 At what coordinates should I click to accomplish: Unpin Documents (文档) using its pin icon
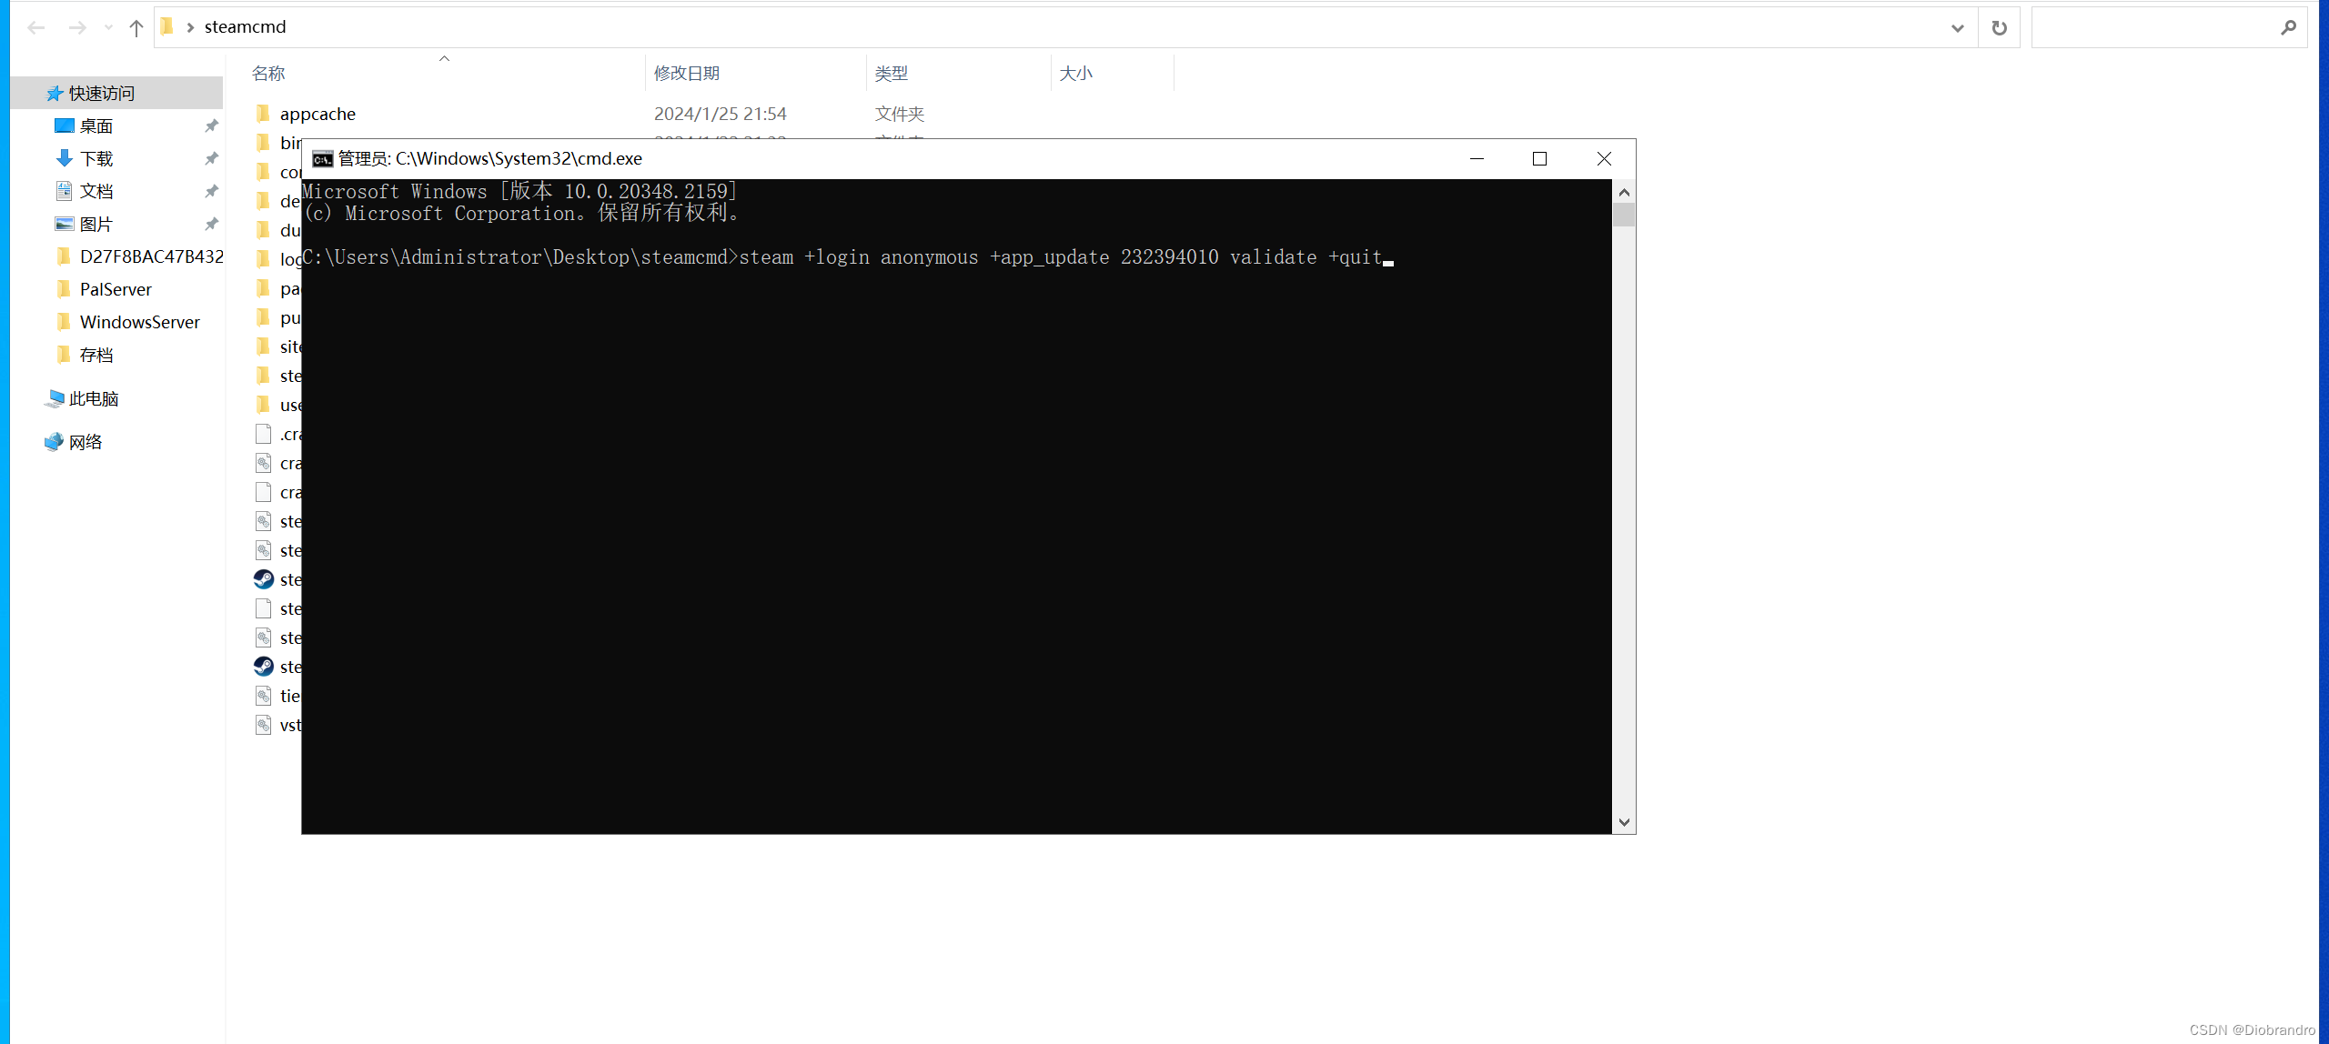point(211,192)
